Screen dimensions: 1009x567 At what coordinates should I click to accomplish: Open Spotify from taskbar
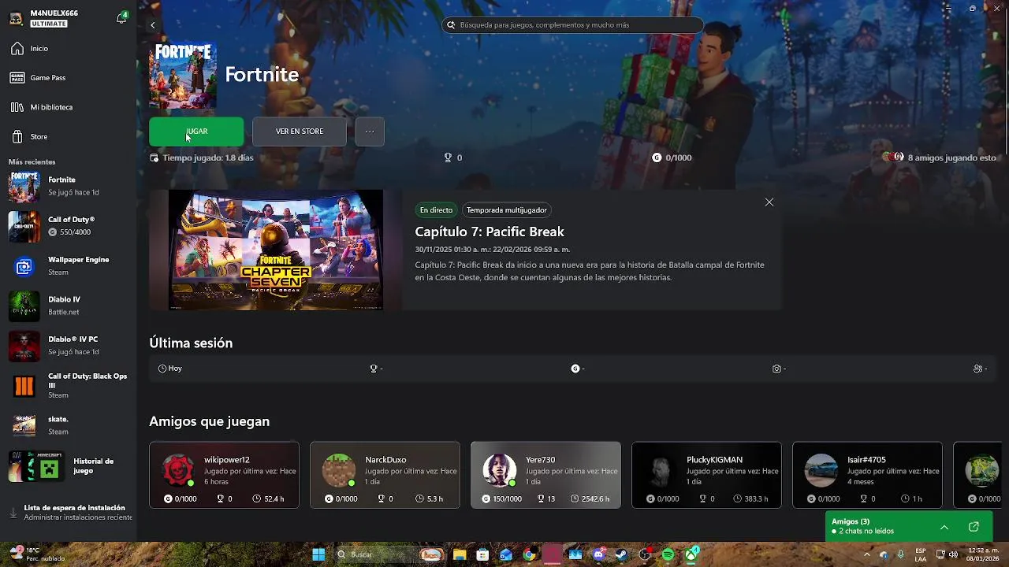tap(668, 554)
